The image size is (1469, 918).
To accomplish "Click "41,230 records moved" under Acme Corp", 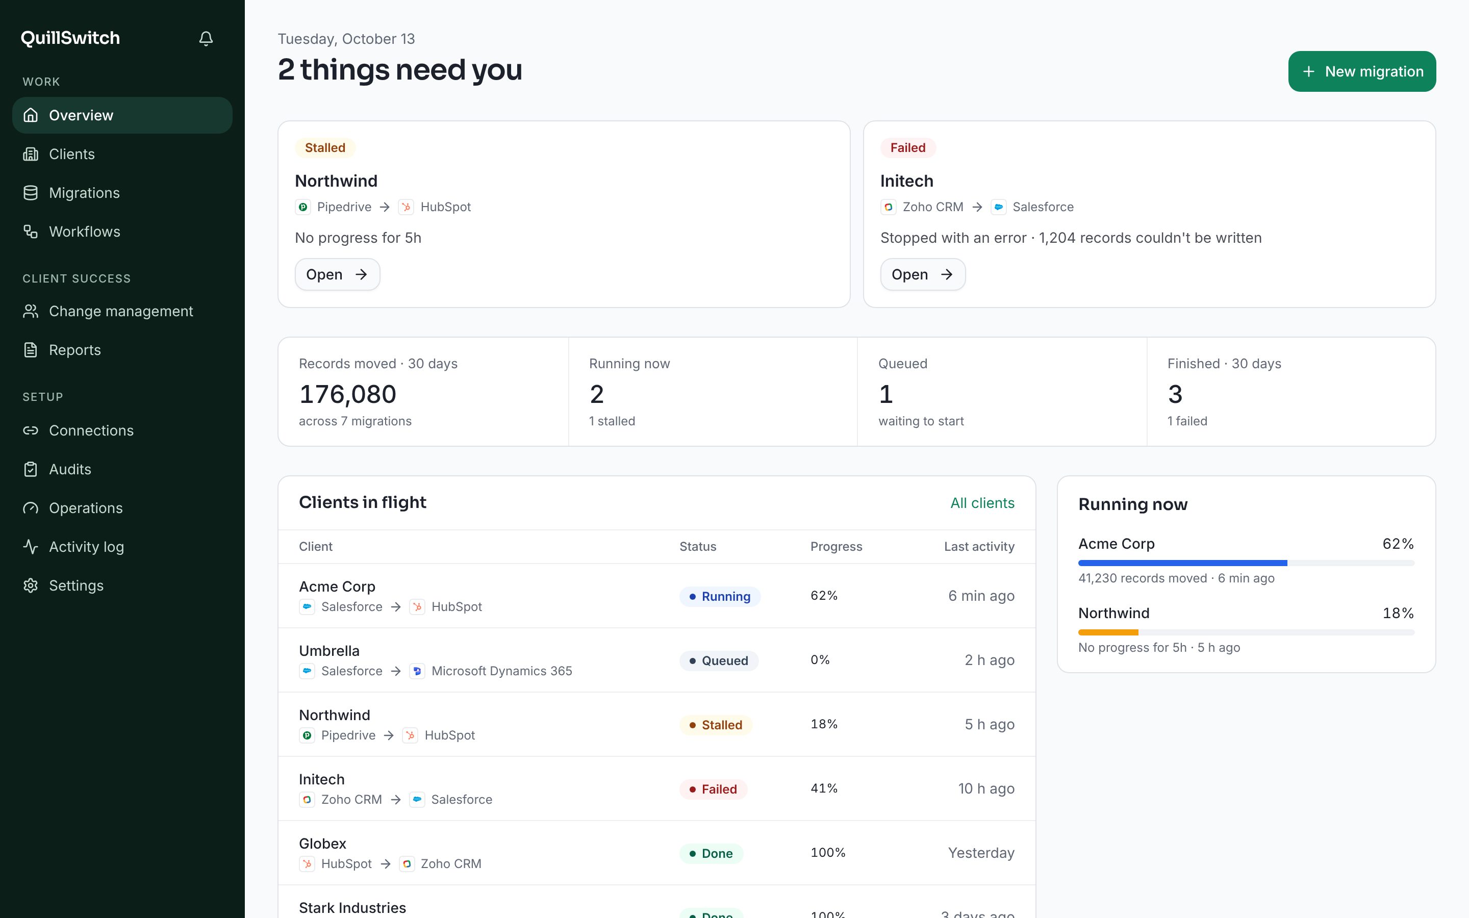I will click(1143, 579).
